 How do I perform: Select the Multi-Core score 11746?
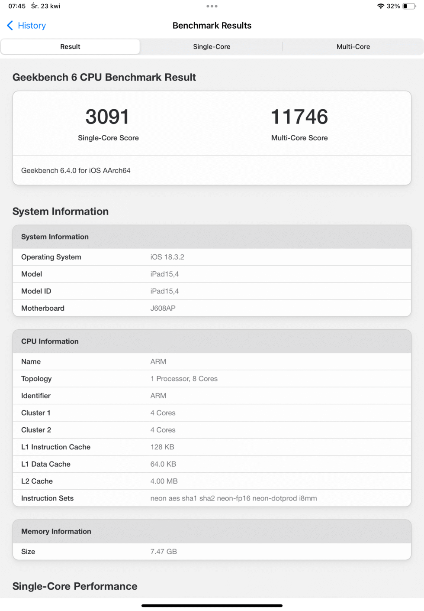[299, 116]
